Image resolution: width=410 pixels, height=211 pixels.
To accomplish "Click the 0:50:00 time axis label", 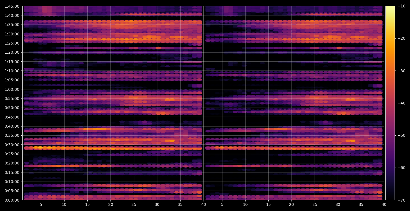I will [x=12, y=108].
